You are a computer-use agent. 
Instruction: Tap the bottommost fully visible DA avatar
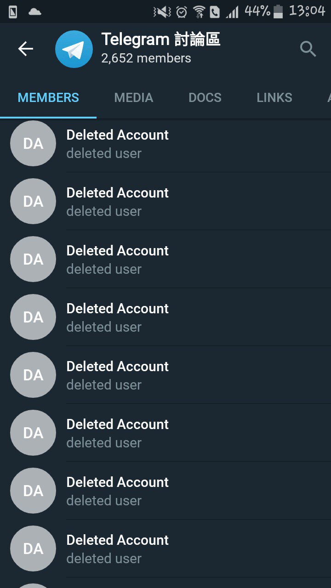[x=33, y=549]
